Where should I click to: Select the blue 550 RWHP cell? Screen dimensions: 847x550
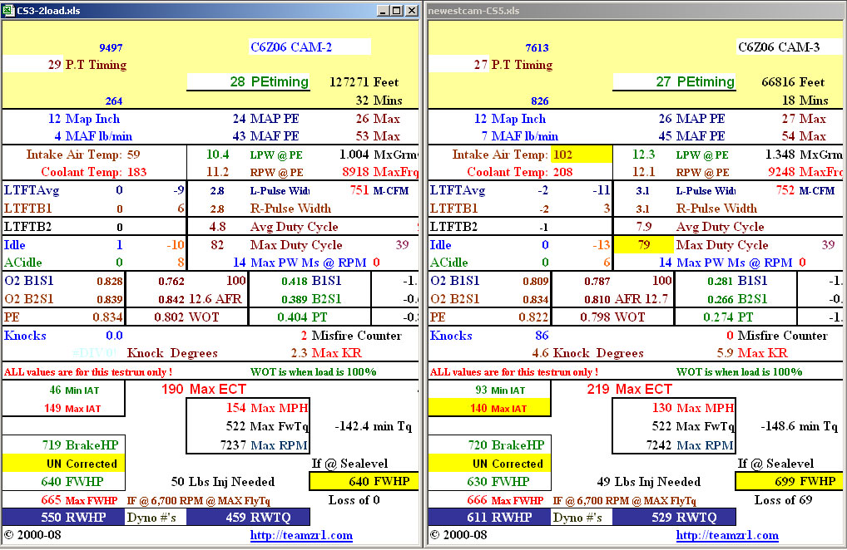tap(62, 517)
